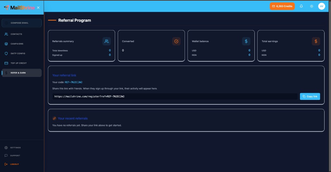The image size is (331, 172).
Task: Click the 'Your referral link' heading
Action: pyautogui.click(x=64, y=75)
